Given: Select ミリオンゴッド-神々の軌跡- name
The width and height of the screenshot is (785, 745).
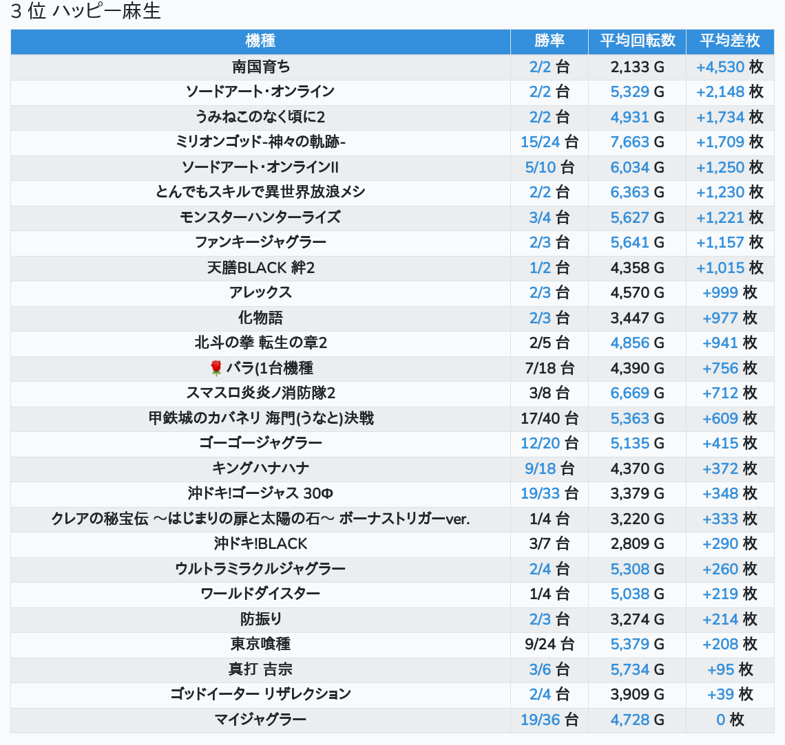Looking at the screenshot, I should click(260, 142).
